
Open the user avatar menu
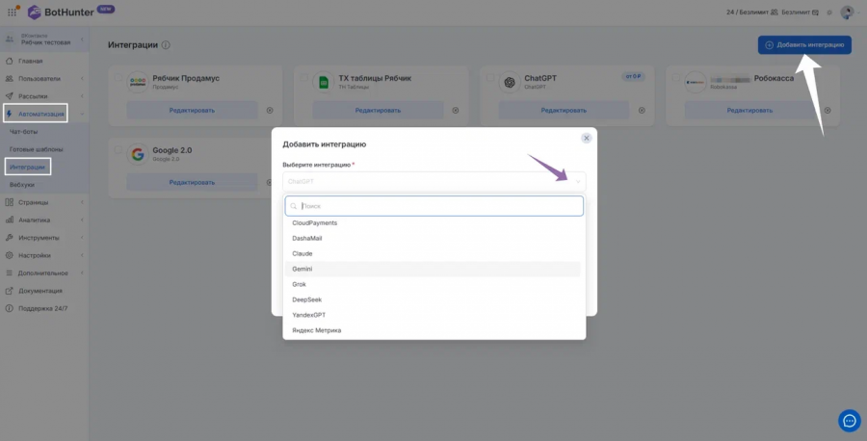point(847,13)
